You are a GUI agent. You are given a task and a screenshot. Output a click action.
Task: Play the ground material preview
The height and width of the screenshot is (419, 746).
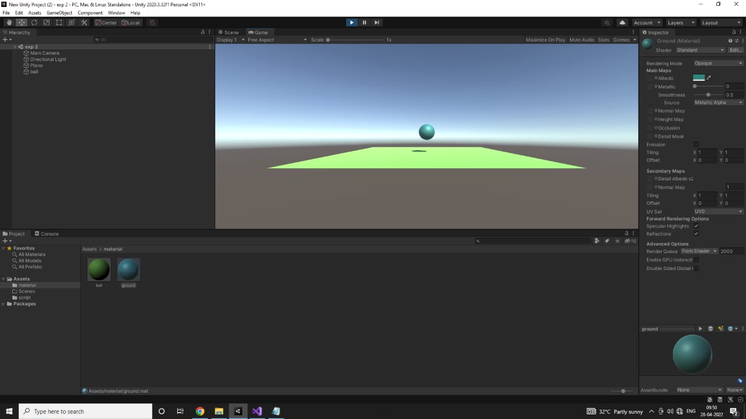coord(700,329)
